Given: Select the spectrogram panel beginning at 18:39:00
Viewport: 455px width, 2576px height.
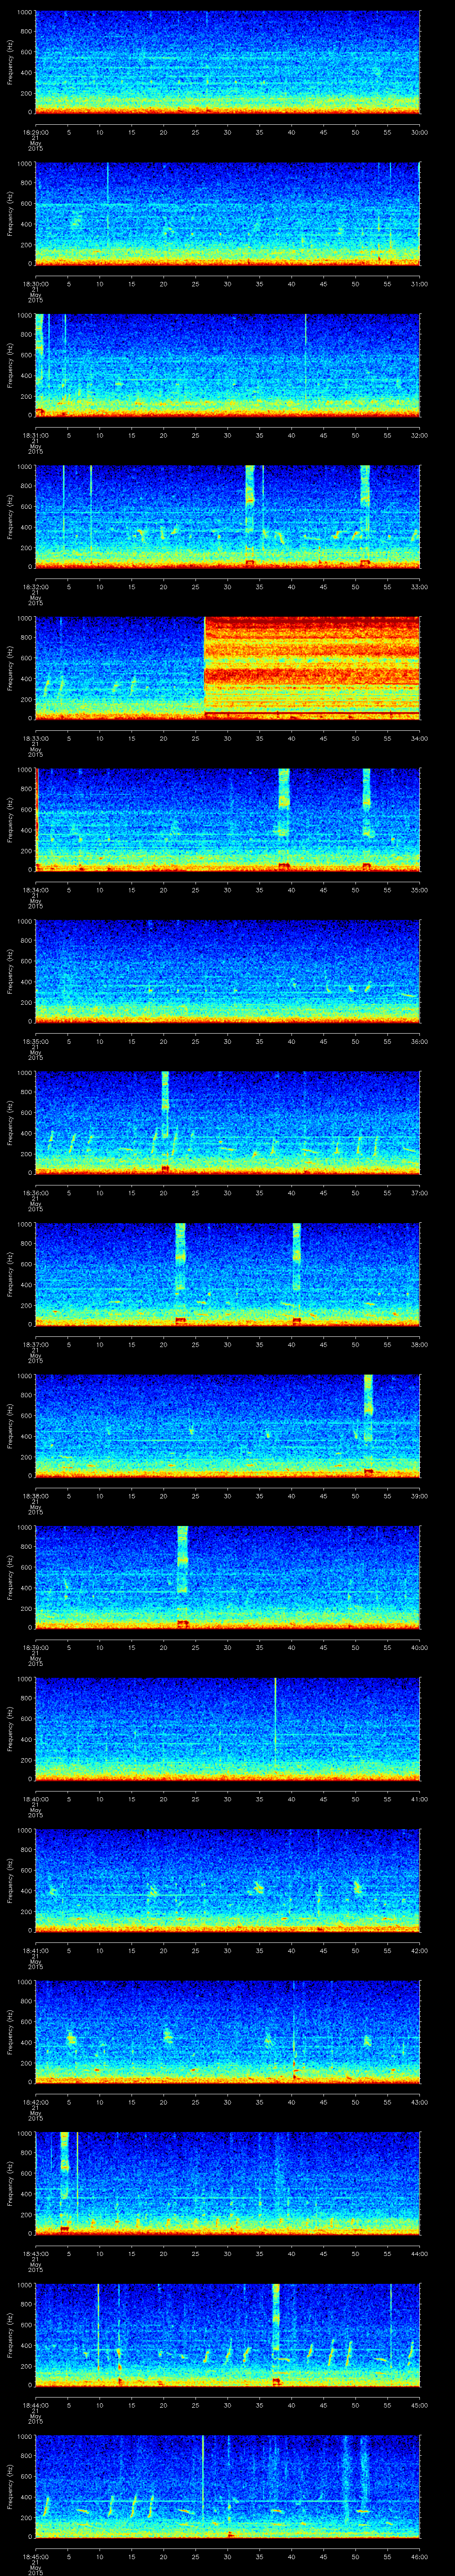Looking at the screenshot, I should pyautogui.click(x=228, y=1578).
